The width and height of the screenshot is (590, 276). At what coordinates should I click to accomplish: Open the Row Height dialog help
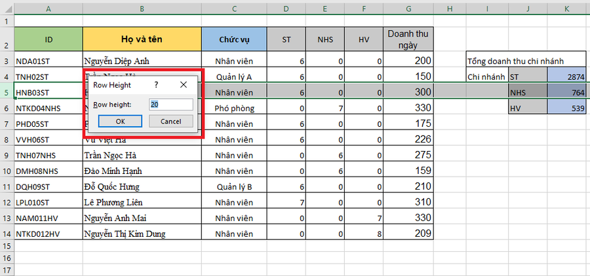pos(156,85)
